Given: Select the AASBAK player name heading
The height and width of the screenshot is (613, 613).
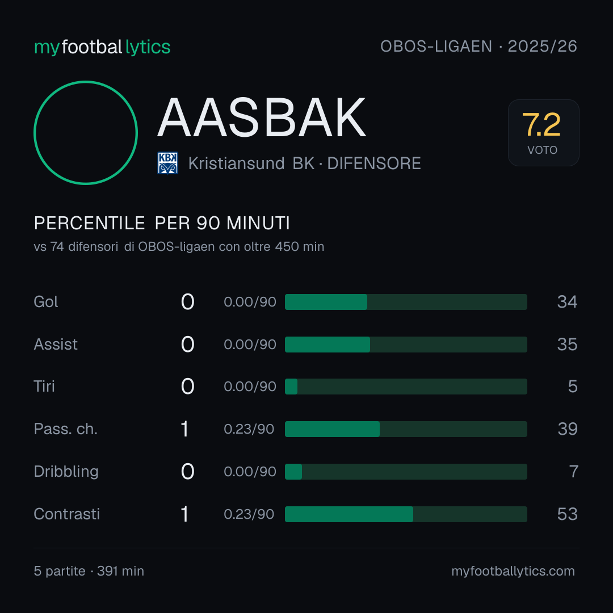Looking at the screenshot, I should click(x=262, y=117).
